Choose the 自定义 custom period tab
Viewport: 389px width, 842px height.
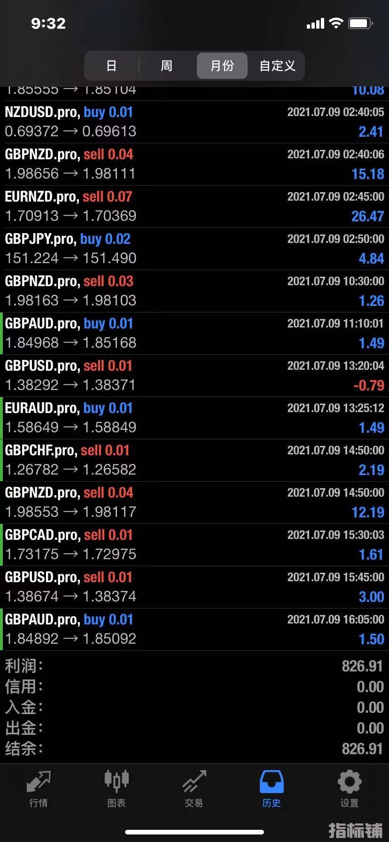coord(277,66)
